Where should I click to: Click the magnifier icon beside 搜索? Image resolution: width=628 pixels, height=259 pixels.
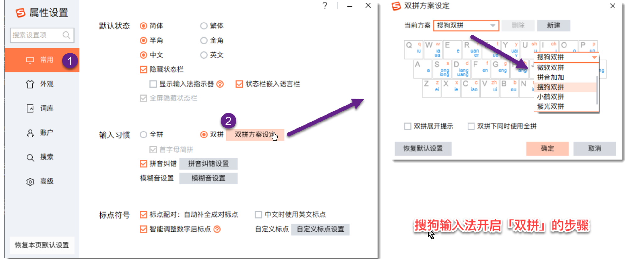[x=30, y=158]
